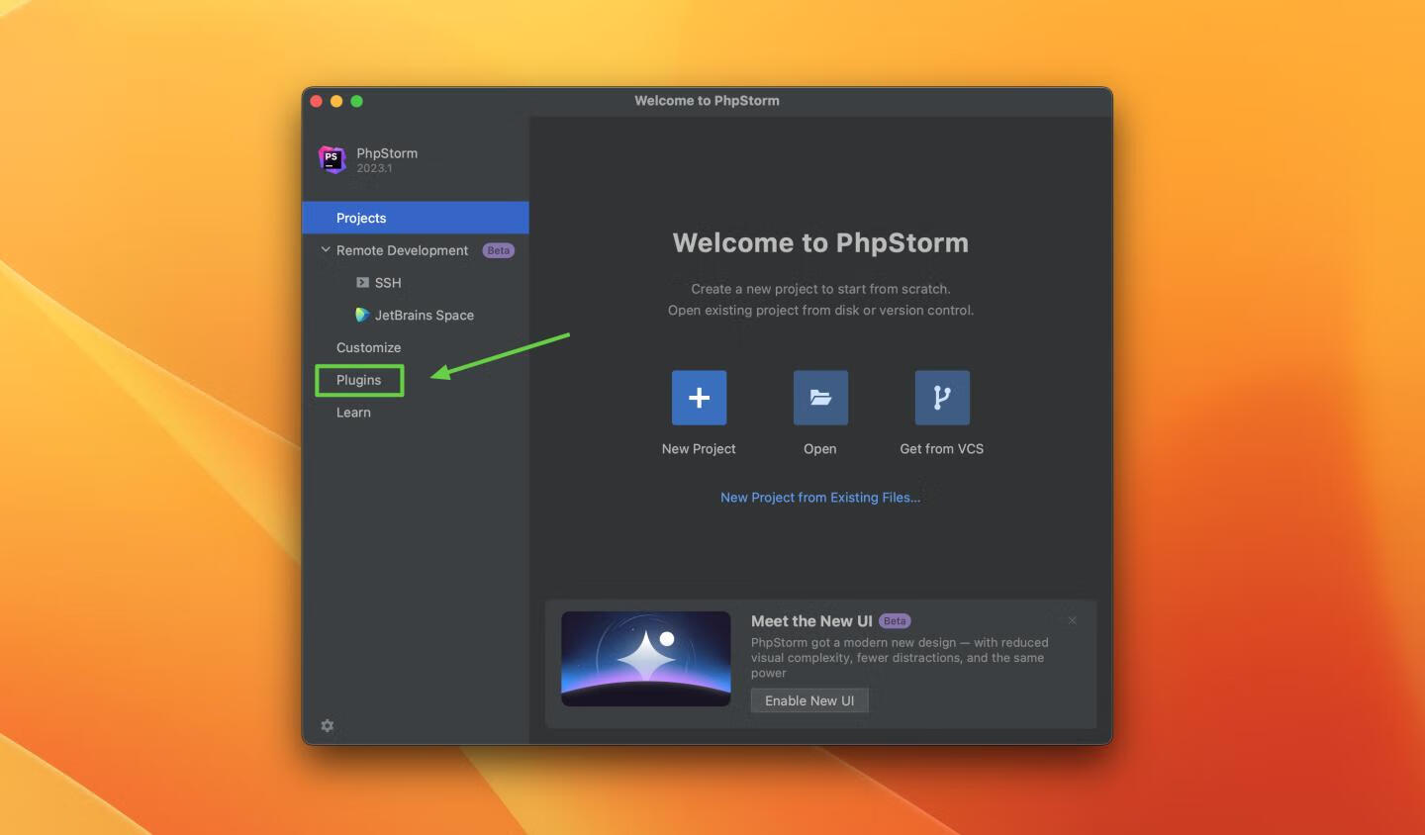Select JetBrains Space under Remote Development
This screenshot has width=1425, height=835.
tap(424, 316)
